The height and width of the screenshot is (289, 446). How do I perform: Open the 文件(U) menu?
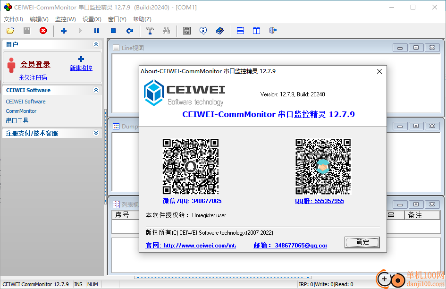13,19
